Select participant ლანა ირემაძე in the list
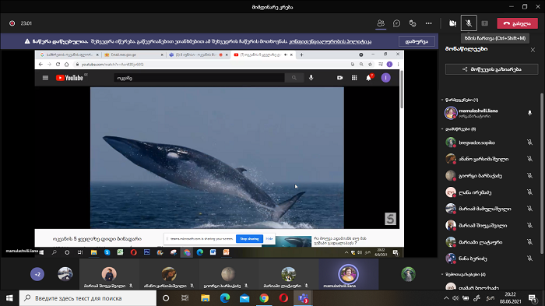 (490, 192)
